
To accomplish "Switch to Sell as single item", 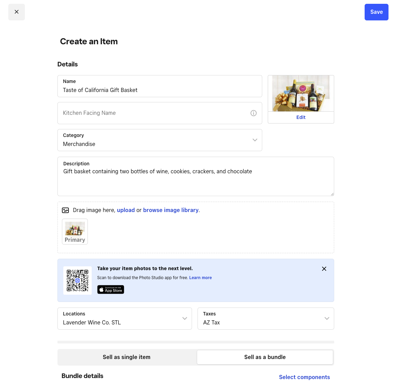I will click(x=126, y=357).
